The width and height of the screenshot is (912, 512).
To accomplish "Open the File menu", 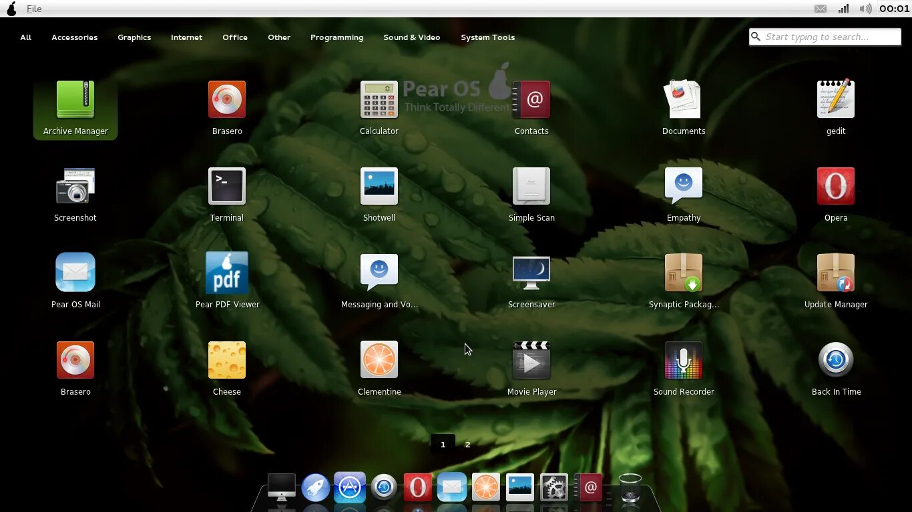I will click(x=34, y=9).
